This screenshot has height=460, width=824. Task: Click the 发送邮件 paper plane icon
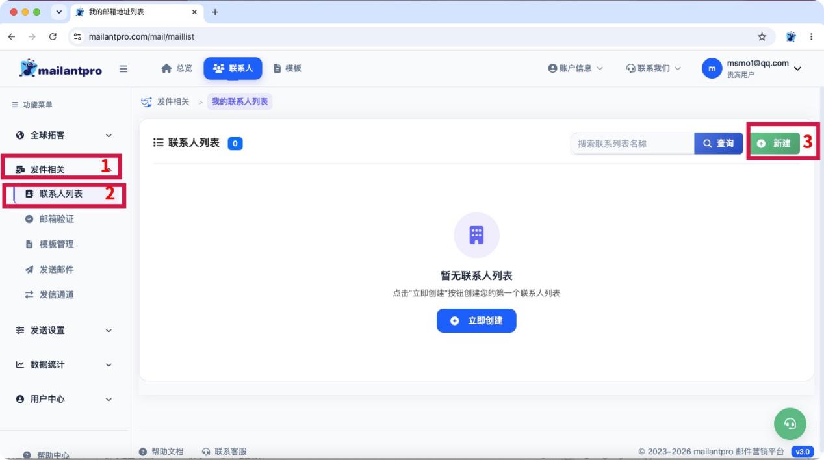29,270
